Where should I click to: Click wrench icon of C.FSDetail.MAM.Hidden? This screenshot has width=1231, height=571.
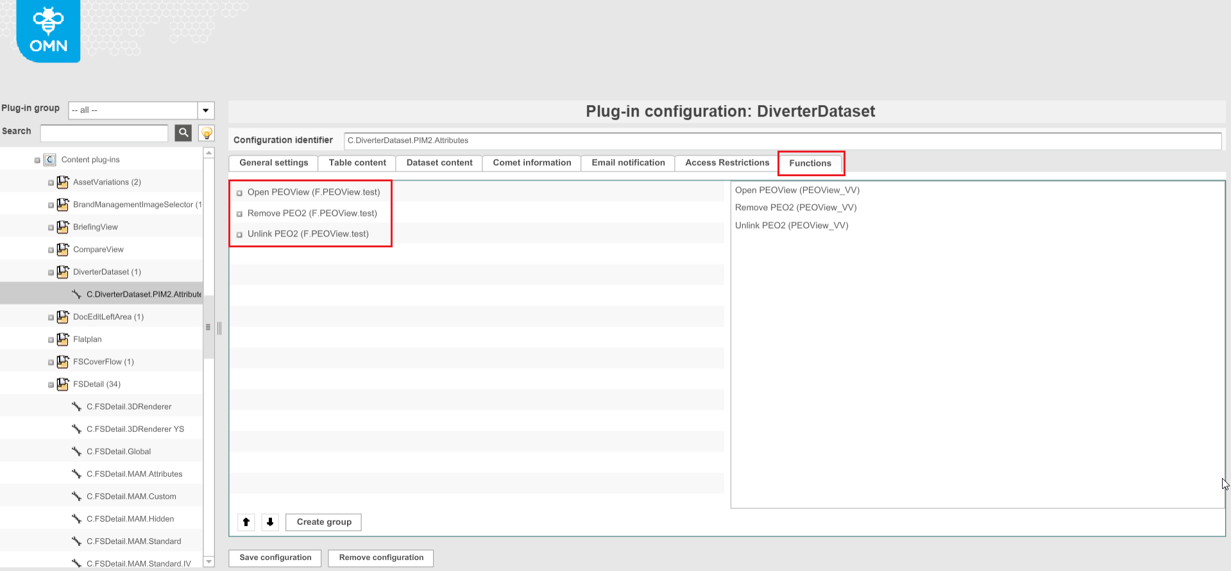76,518
